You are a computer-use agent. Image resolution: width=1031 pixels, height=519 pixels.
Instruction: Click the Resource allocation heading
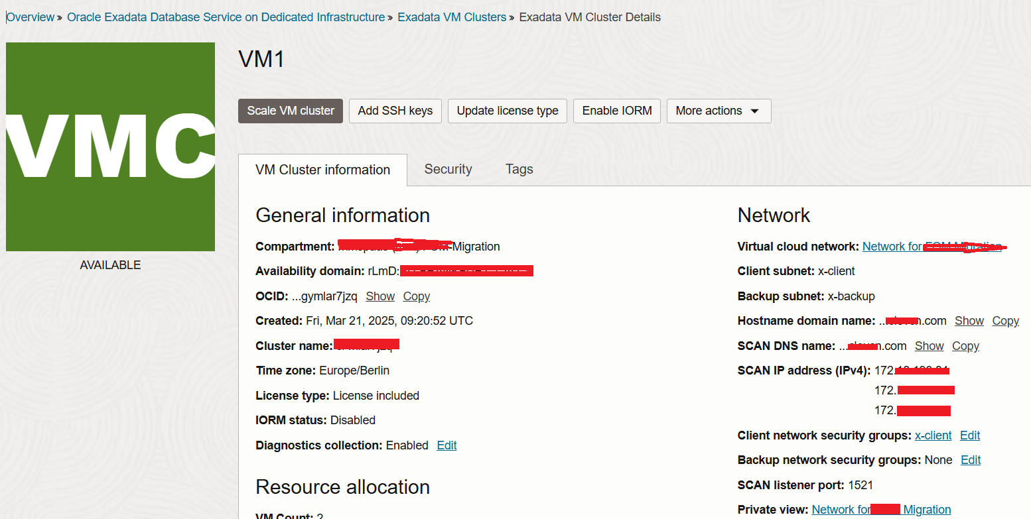click(342, 487)
